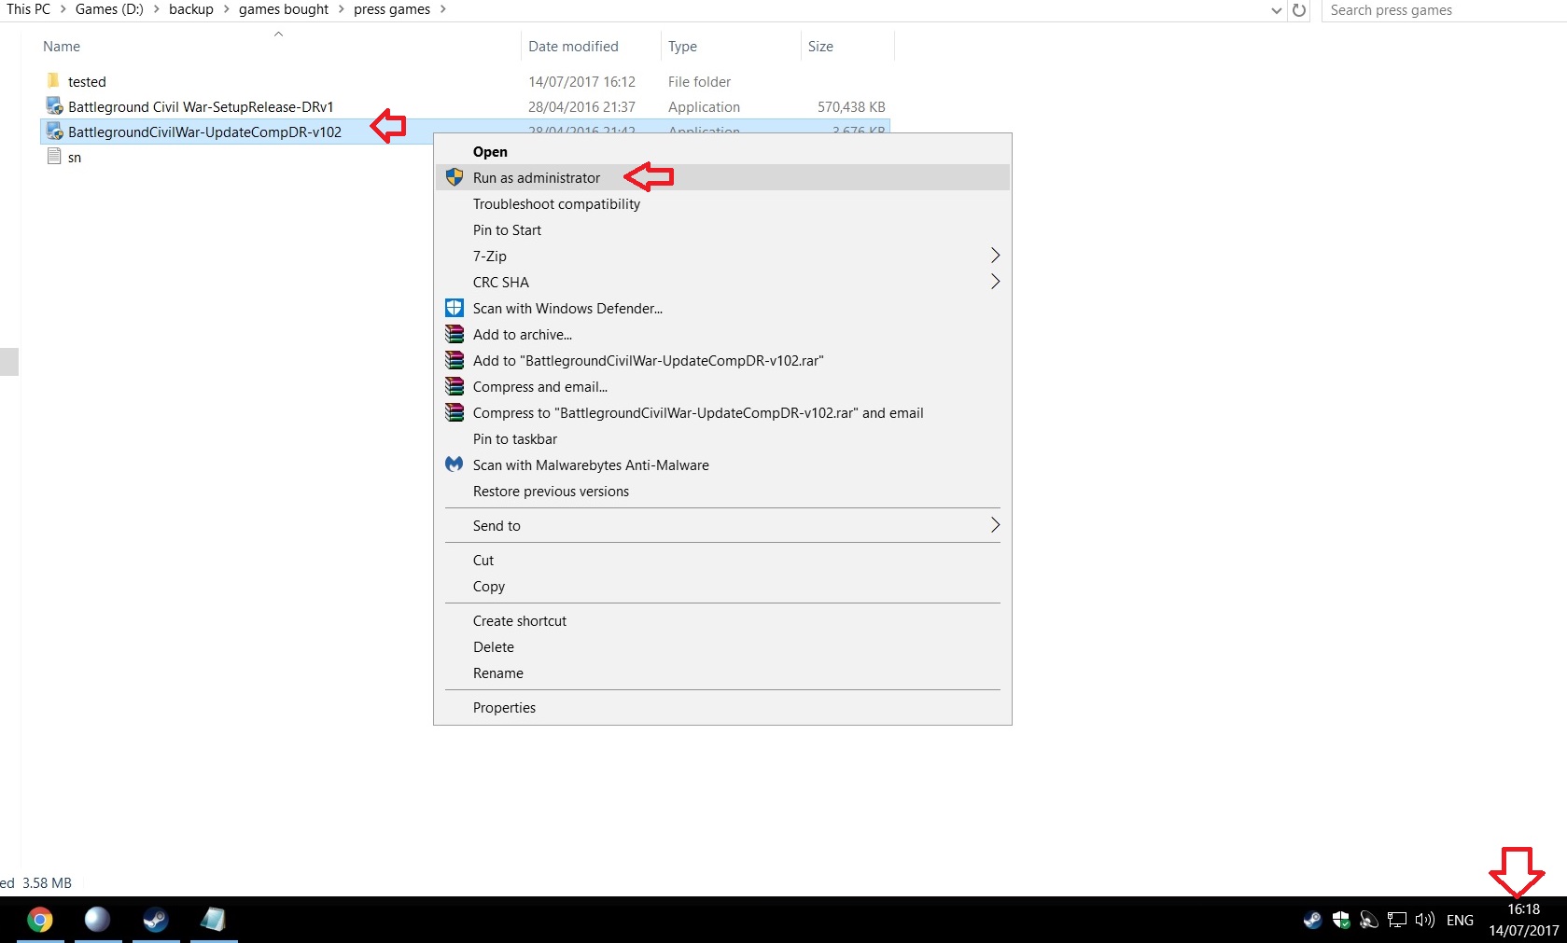1567x943 pixels.
Task: Click the WinRAR icon beside Add to archive...
Action: (x=455, y=334)
